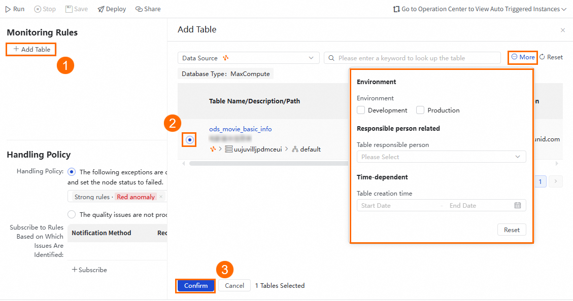The width and height of the screenshot is (573, 301).
Task: Open the calendar picker icon
Action: pyautogui.click(x=518, y=205)
